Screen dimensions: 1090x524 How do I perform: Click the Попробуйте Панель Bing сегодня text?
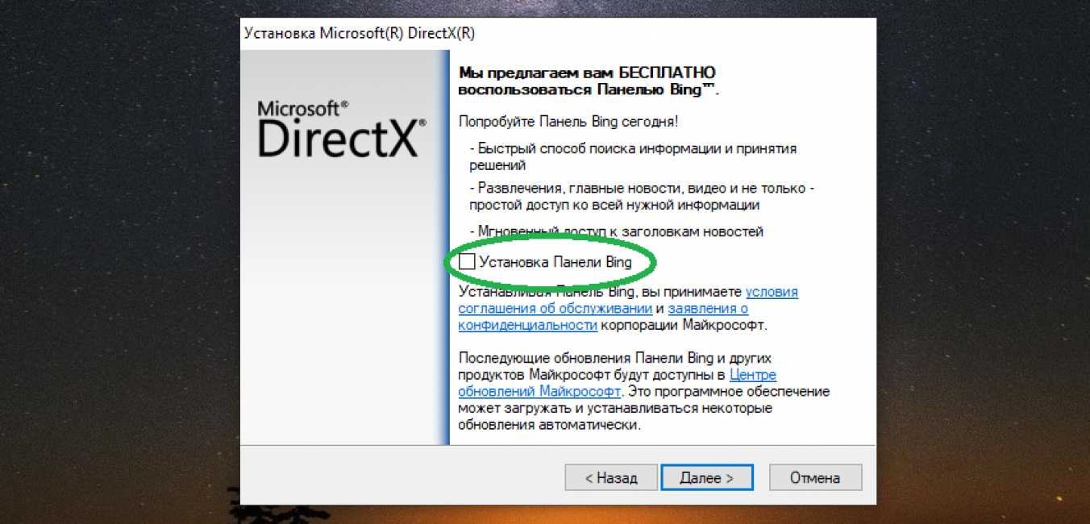(568, 122)
